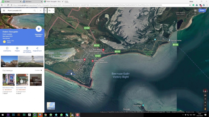Open Illustrator from the taskbar

click(x=19, y=115)
